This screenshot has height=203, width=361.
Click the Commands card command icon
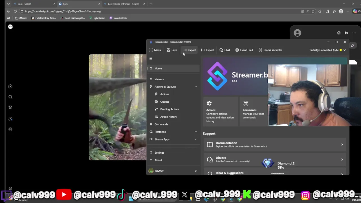pos(246,103)
